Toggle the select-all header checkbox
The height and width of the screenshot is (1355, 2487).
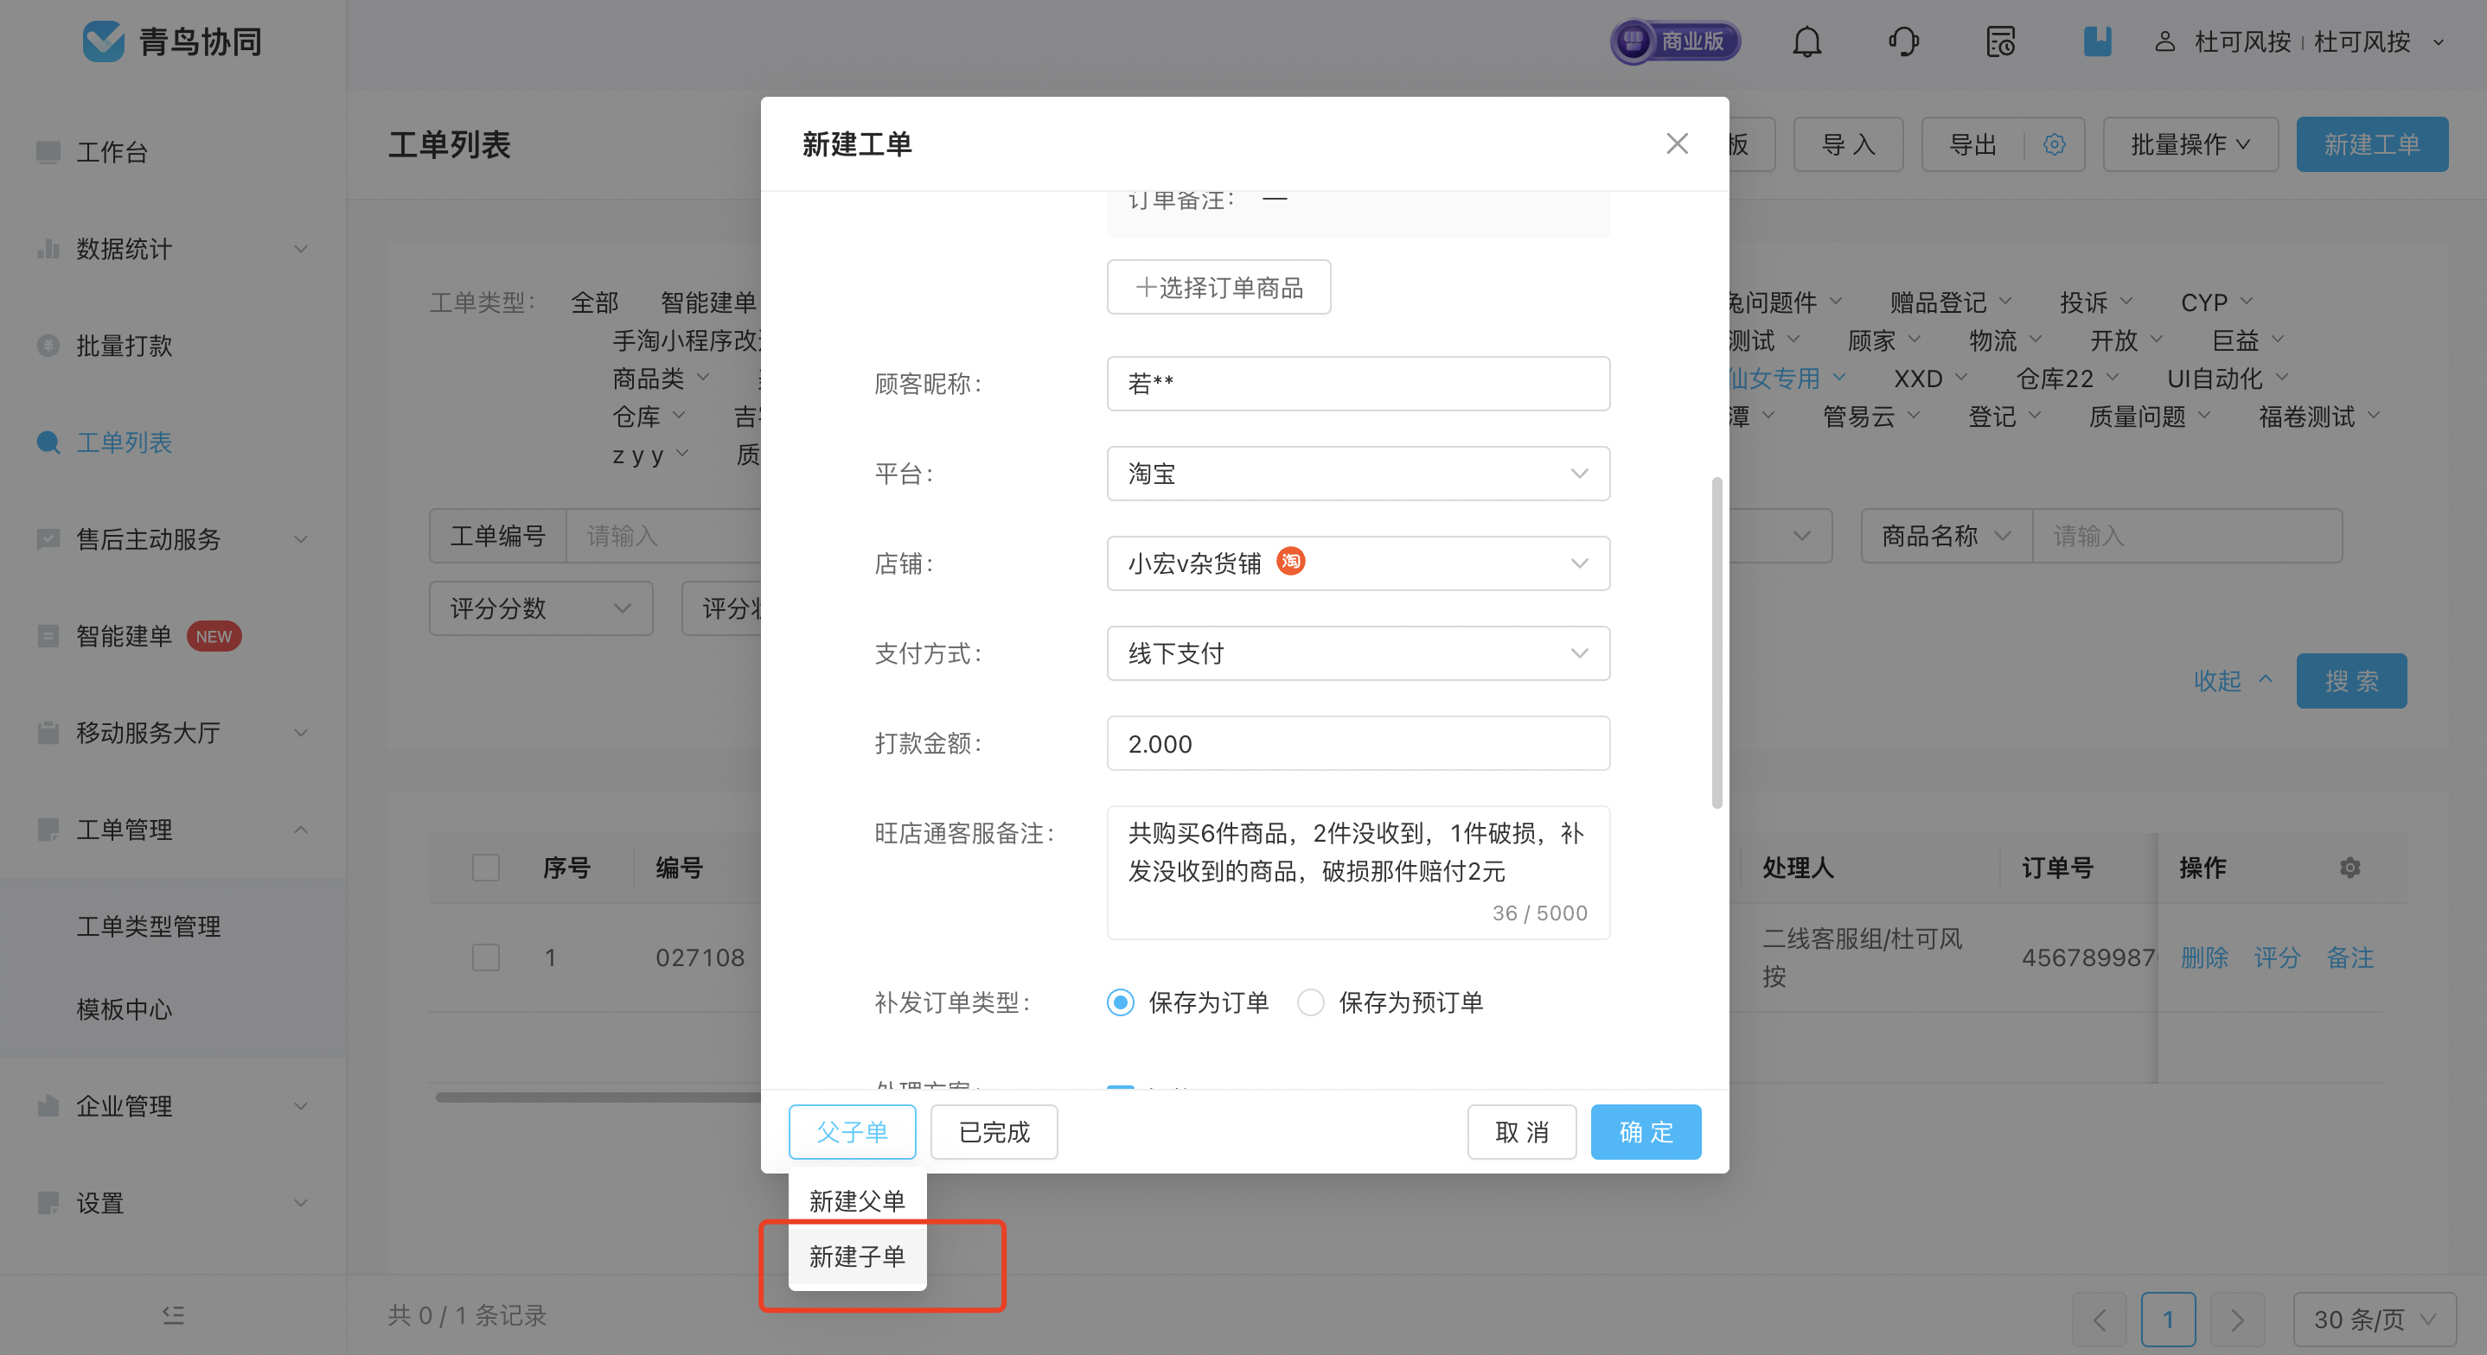click(486, 868)
